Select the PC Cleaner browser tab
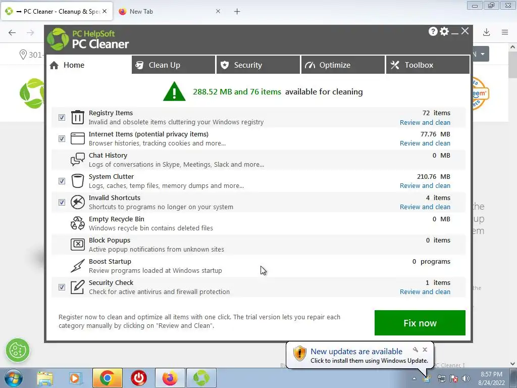Viewport: 517px width, 388px height. [x=57, y=12]
